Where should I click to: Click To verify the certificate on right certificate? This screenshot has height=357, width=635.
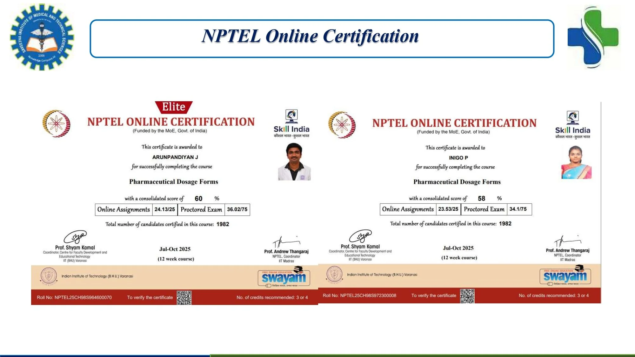(434, 296)
